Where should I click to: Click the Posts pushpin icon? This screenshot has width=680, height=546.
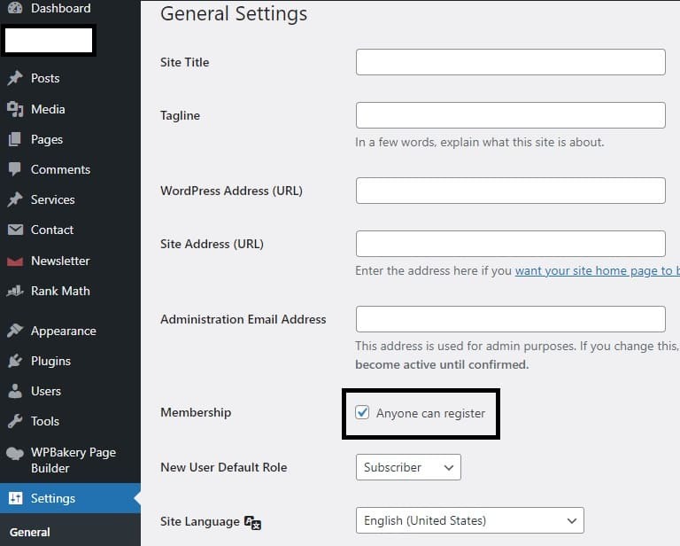(14, 79)
